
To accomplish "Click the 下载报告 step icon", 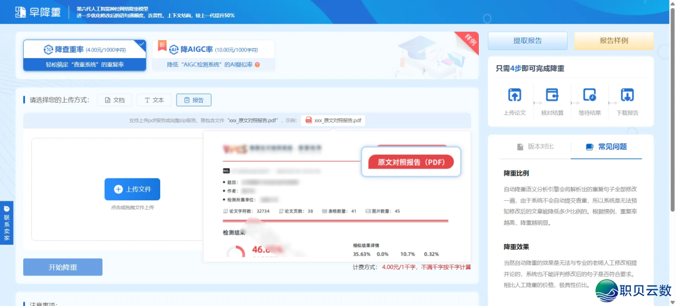I will [627, 95].
